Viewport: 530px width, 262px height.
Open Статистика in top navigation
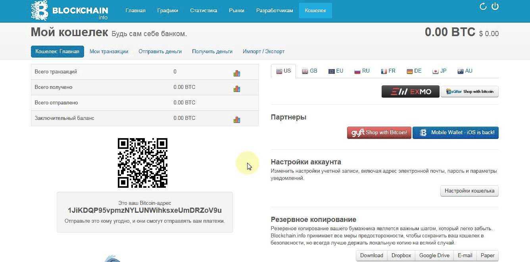(204, 11)
